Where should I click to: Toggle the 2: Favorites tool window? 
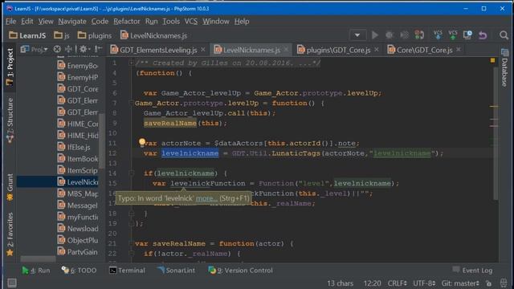(10, 234)
